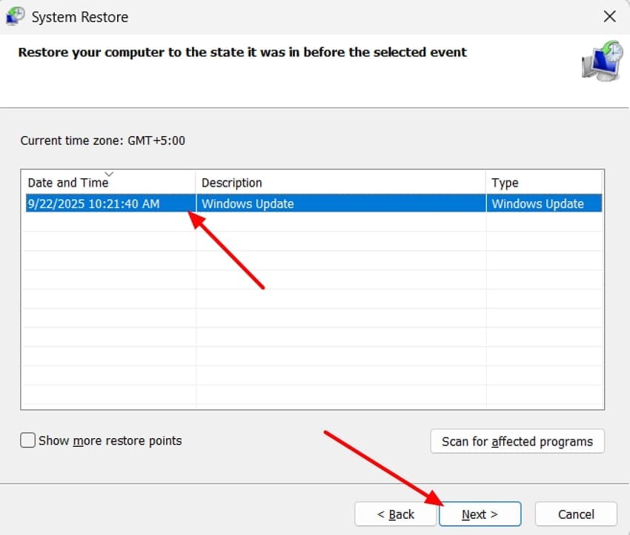Click the Current time zone GMT+5:00 text

click(x=103, y=141)
